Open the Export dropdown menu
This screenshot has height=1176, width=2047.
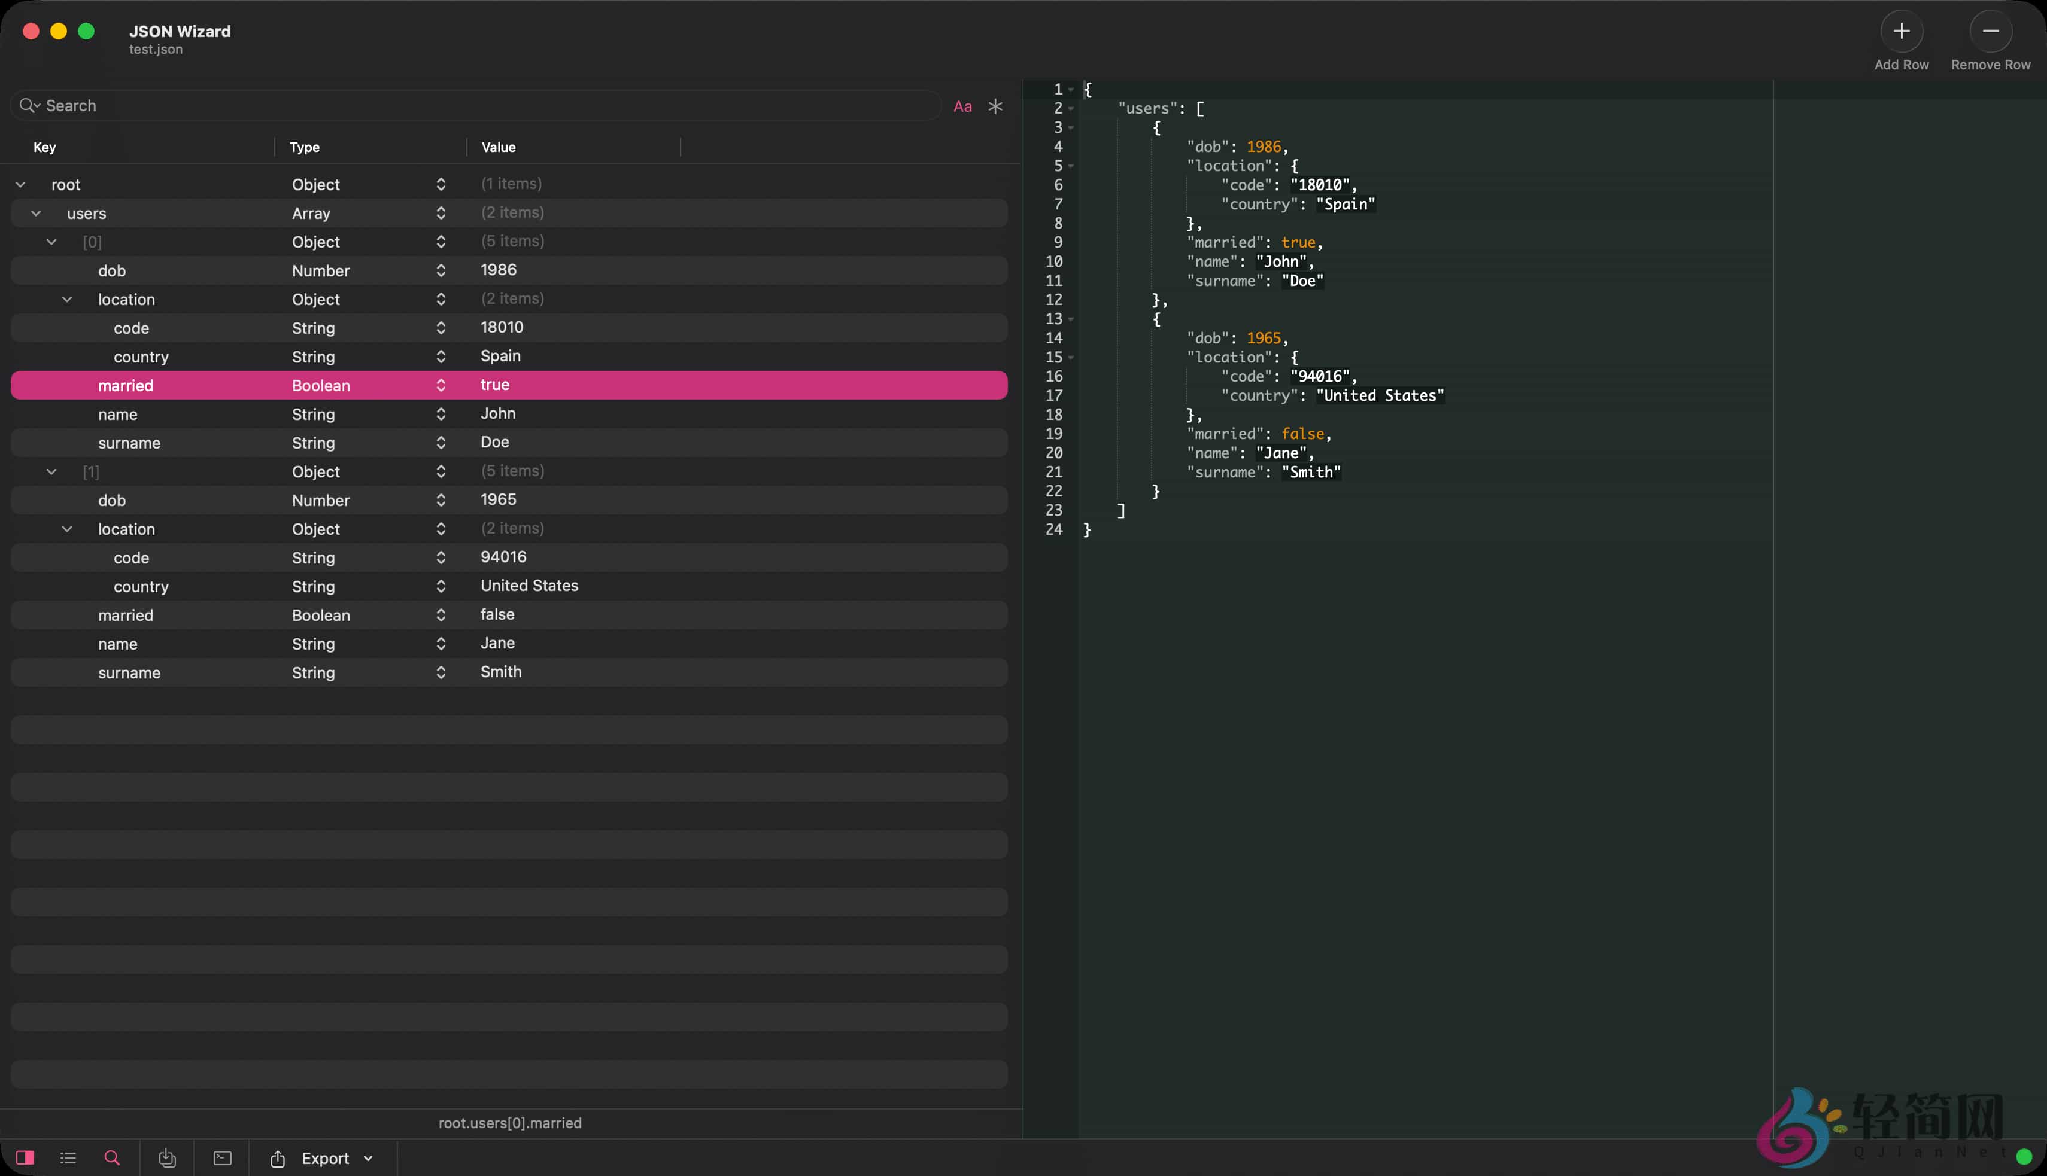pyautogui.click(x=337, y=1158)
